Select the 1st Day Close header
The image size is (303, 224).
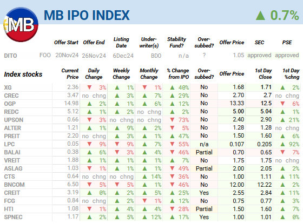pos(264,73)
